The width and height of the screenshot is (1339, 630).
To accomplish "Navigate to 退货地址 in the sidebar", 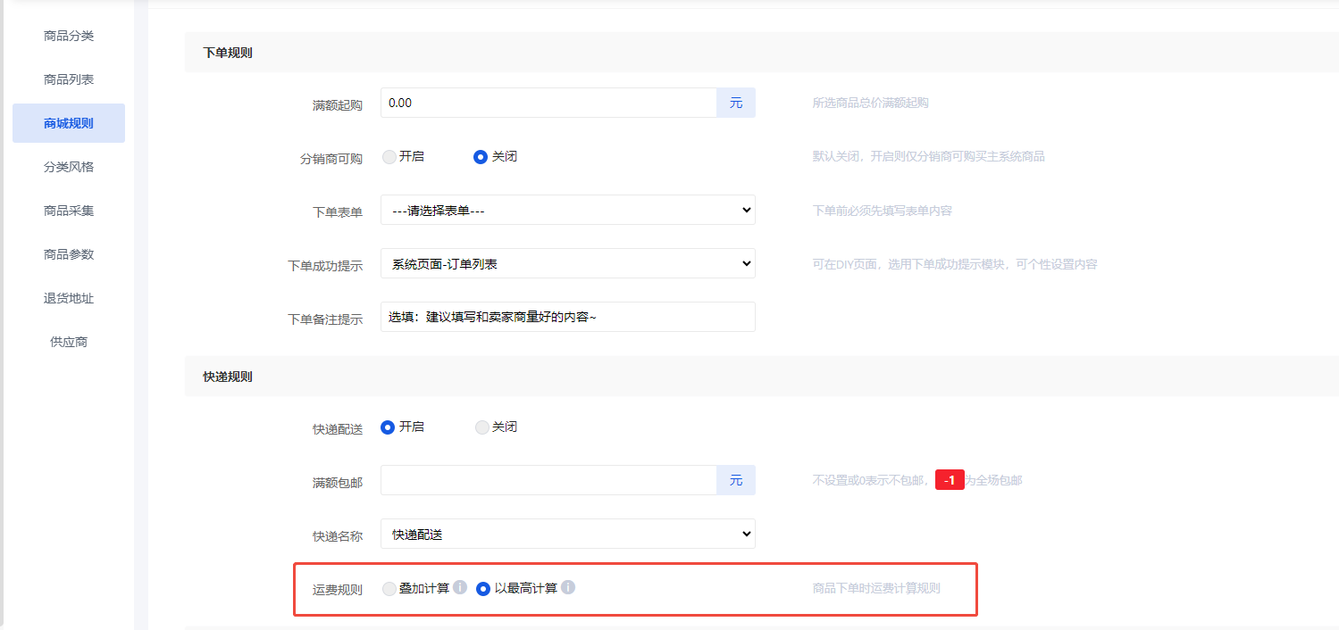I will point(69,298).
